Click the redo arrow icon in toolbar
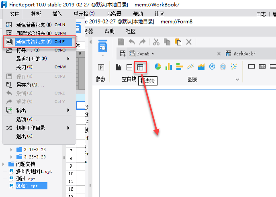This screenshot has height=197, width=276. coord(143,42)
